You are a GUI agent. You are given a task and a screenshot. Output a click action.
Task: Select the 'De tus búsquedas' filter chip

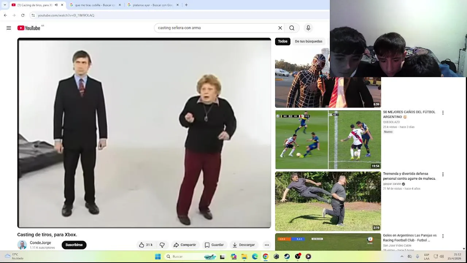coord(309,41)
